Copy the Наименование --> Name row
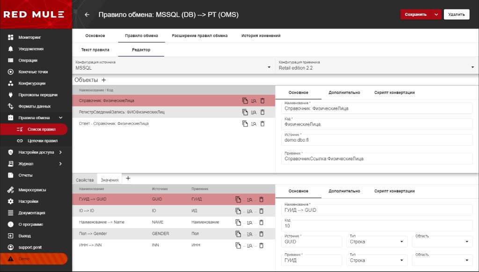479x272 pixels. tap(238, 222)
